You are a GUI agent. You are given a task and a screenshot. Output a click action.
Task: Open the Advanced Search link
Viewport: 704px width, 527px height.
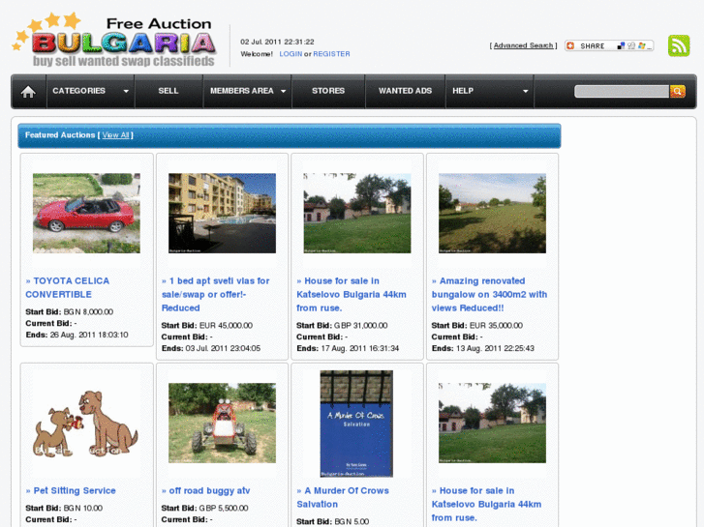click(x=523, y=45)
